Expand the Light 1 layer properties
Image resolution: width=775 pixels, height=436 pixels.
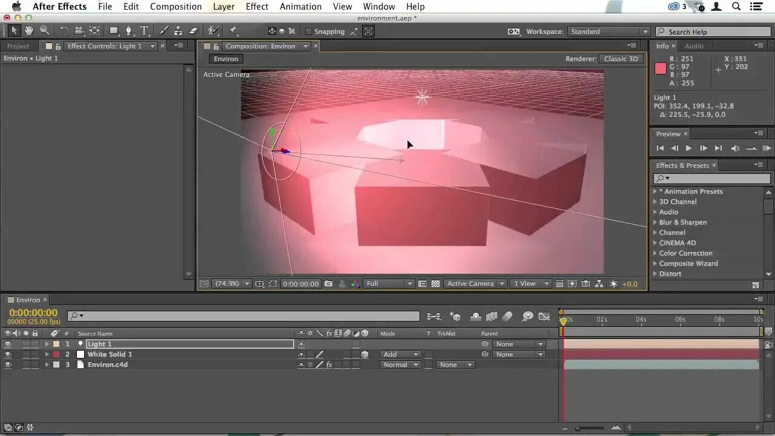click(47, 344)
